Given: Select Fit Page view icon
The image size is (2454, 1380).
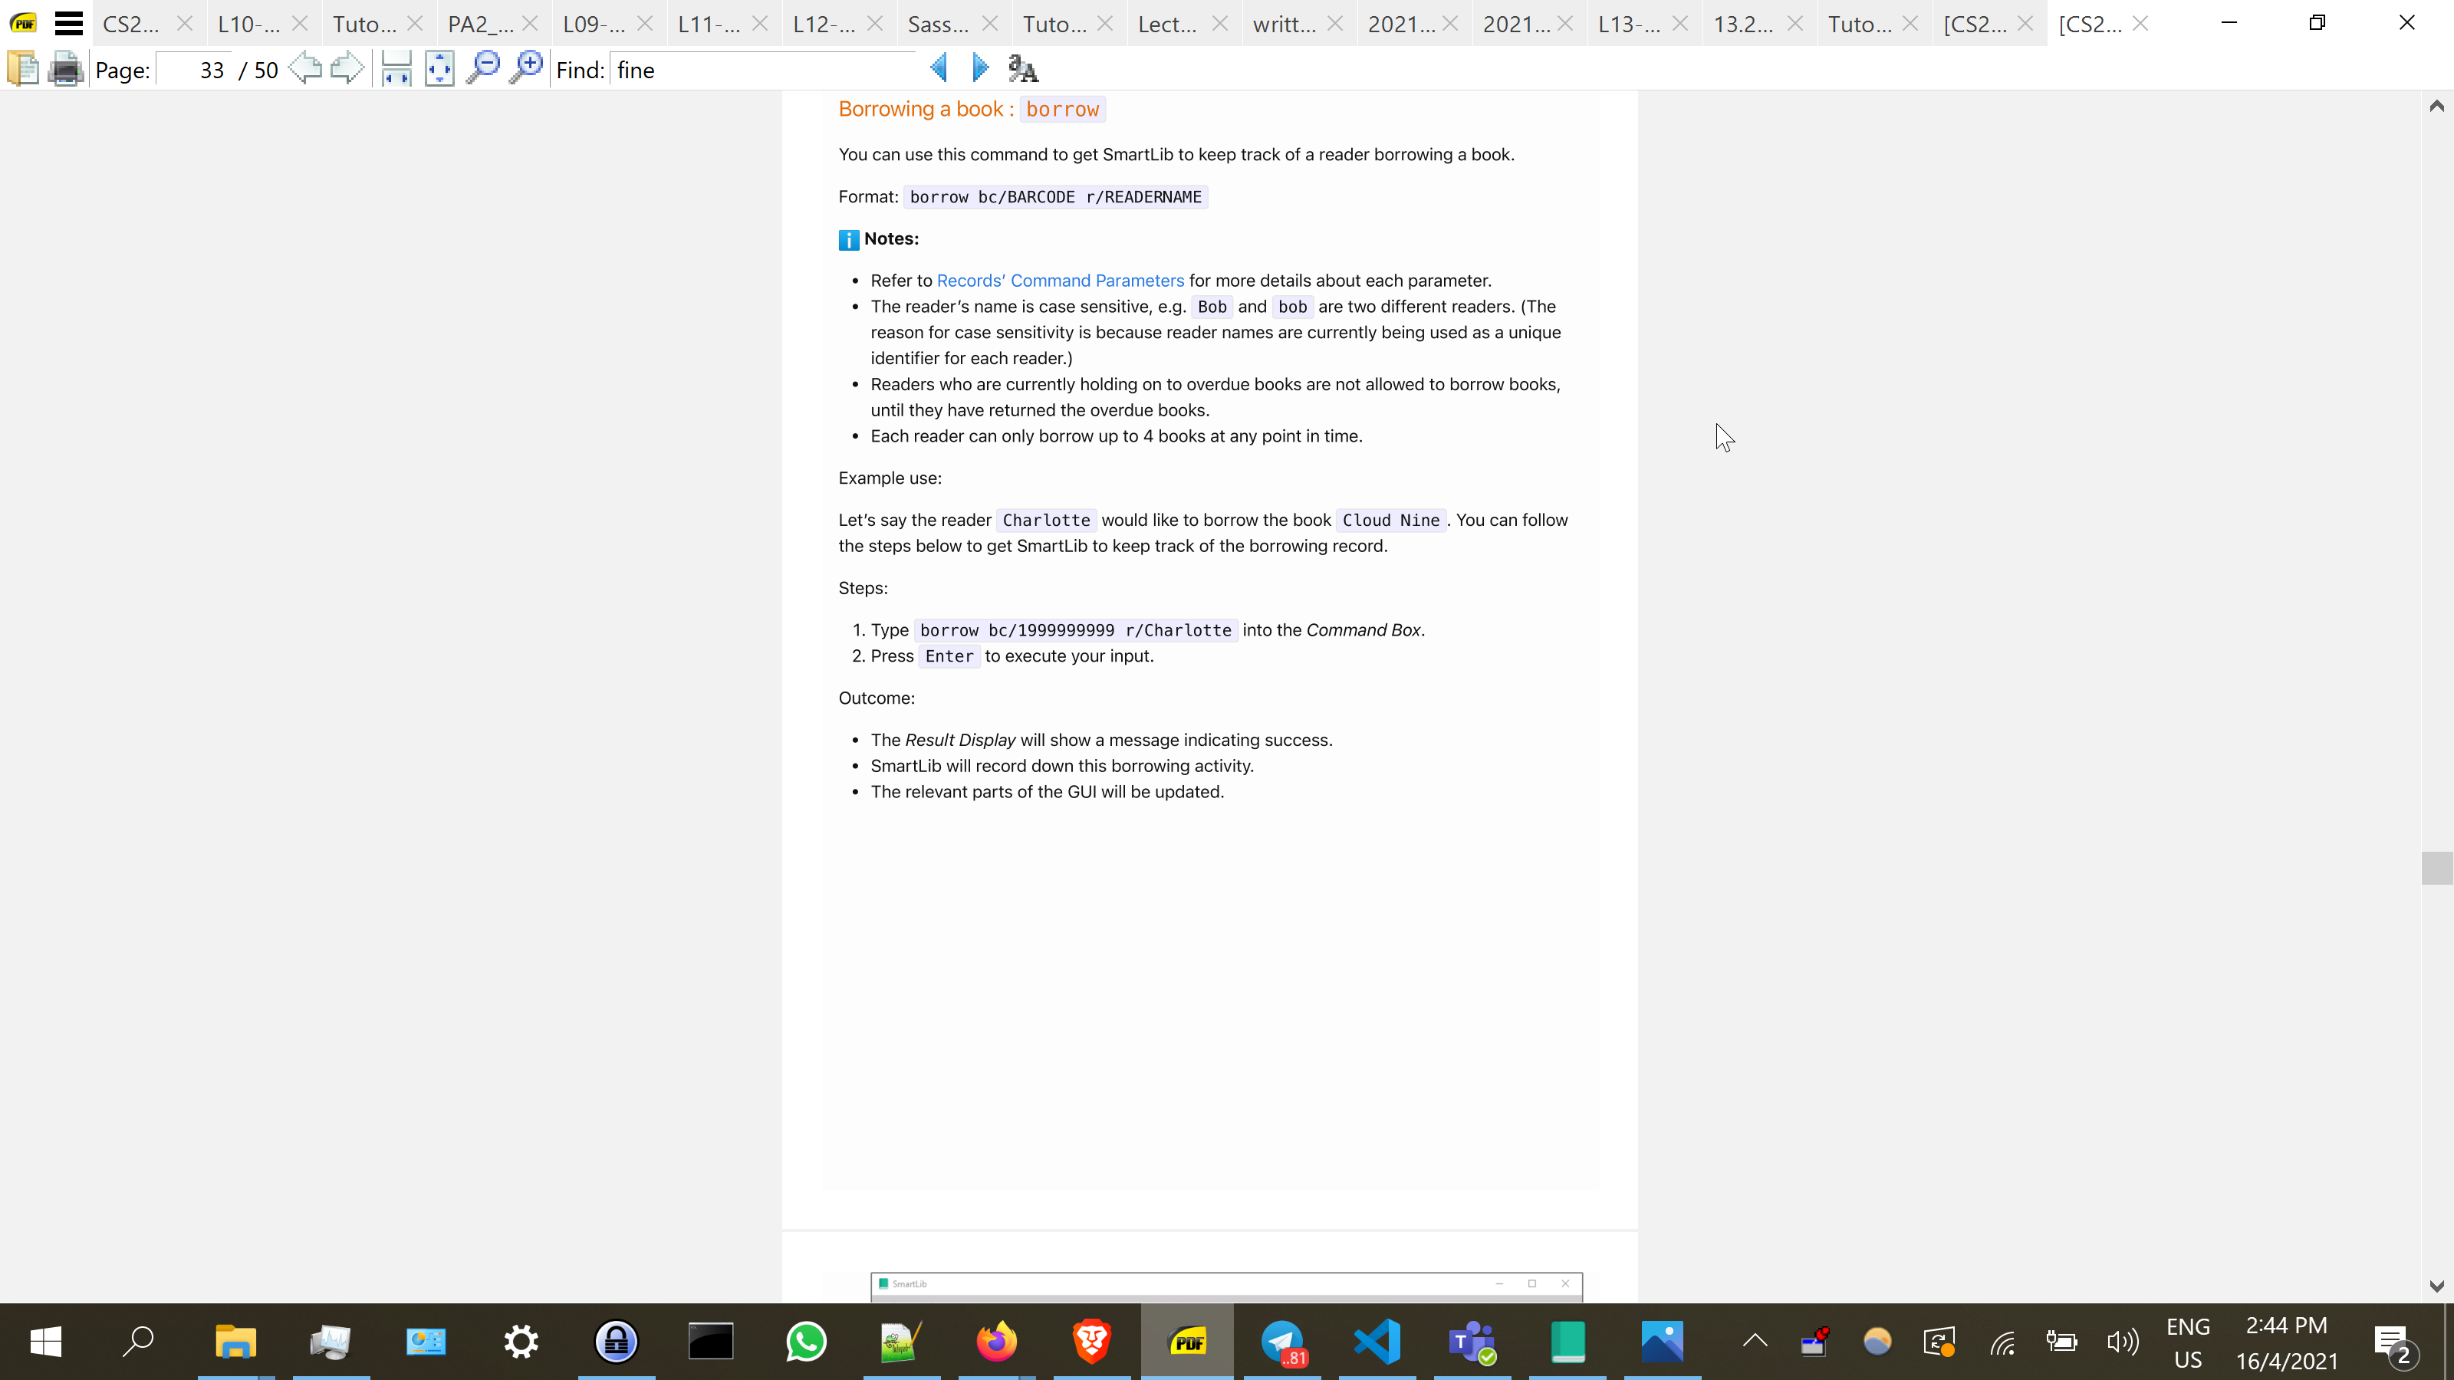Looking at the screenshot, I should [x=439, y=70].
